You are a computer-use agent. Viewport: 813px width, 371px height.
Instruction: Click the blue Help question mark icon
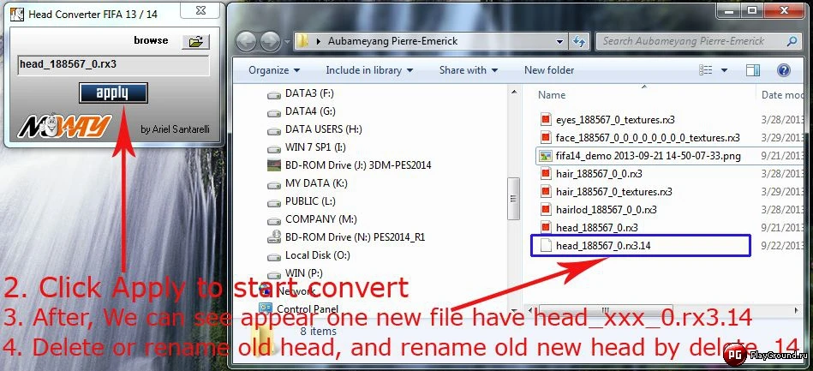point(784,70)
